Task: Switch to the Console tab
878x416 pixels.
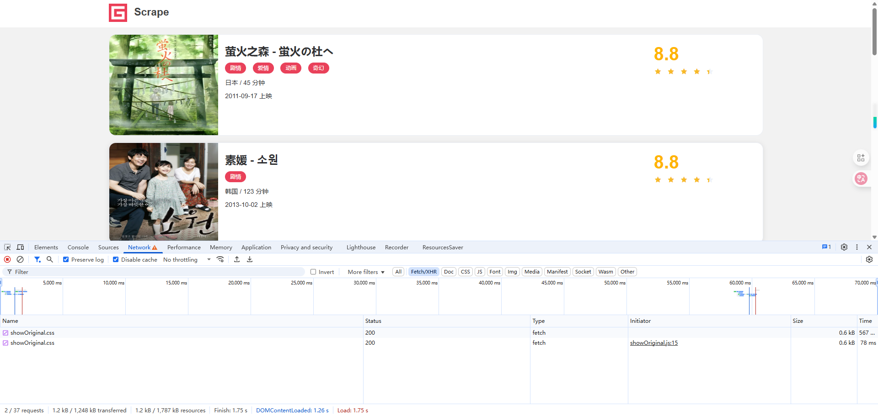Action: pyautogui.click(x=78, y=247)
